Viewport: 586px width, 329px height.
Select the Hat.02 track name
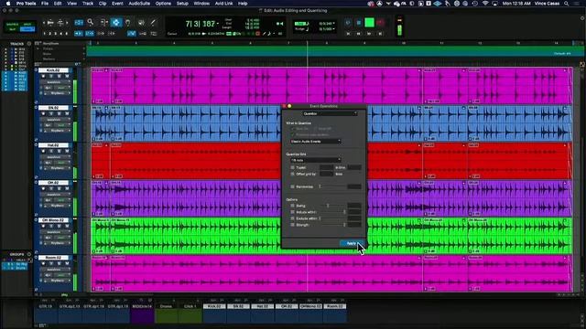pos(53,145)
